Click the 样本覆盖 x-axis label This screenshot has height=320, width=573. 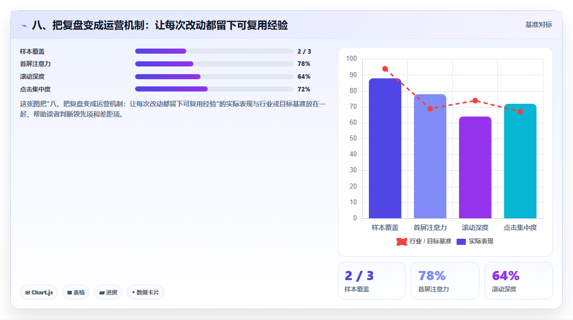(385, 227)
